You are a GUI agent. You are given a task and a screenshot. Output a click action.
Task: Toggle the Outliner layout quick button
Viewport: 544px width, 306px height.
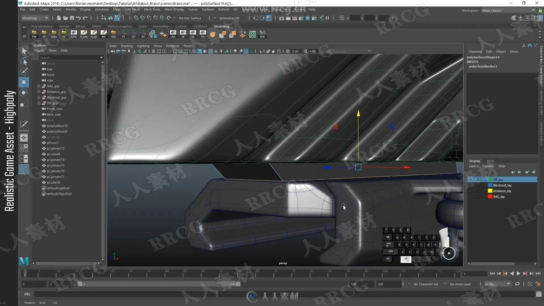(x=24, y=169)
